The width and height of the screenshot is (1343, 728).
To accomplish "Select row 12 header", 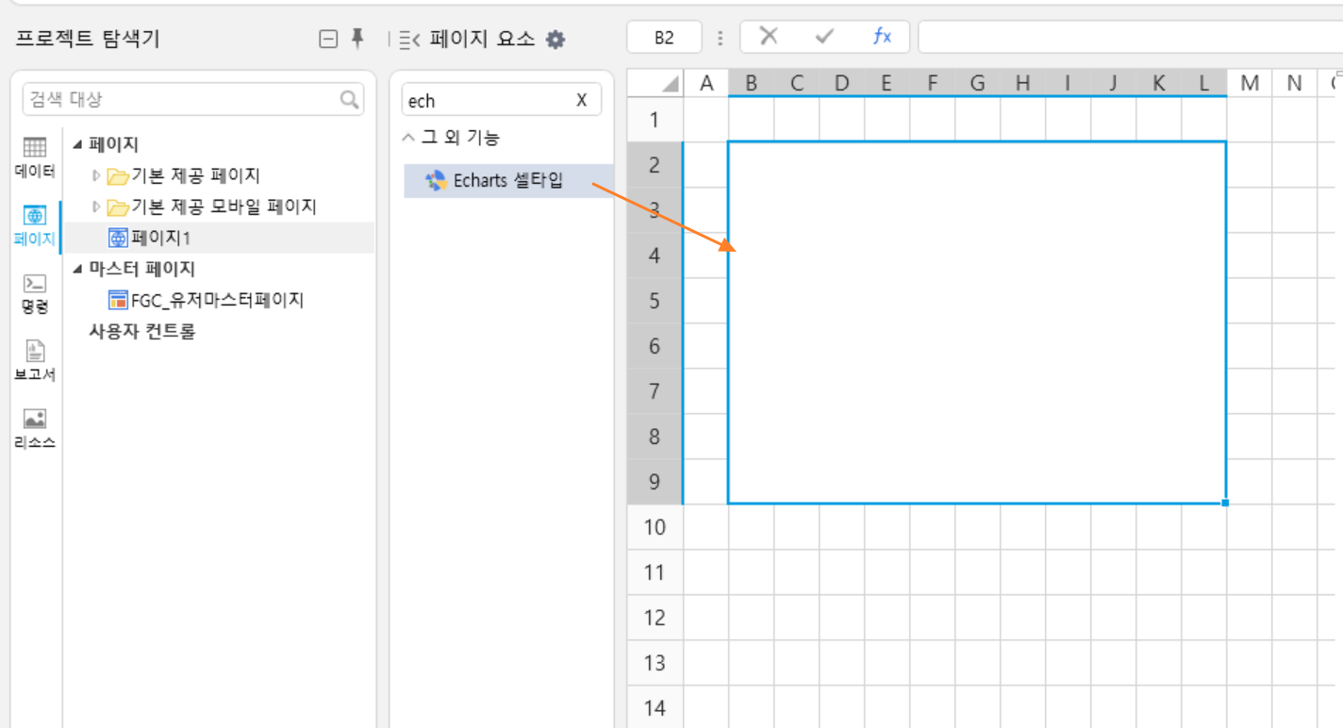I will pyautogui.click(x=655, y=618).
